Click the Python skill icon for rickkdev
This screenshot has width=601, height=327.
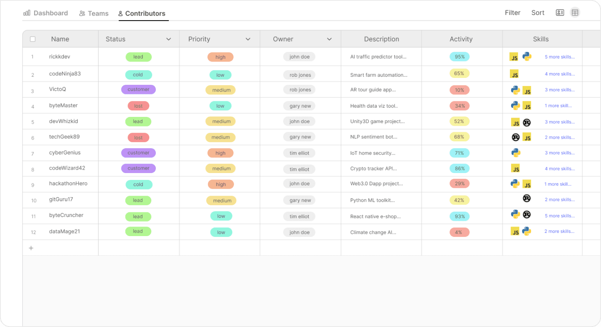[527, 56]
